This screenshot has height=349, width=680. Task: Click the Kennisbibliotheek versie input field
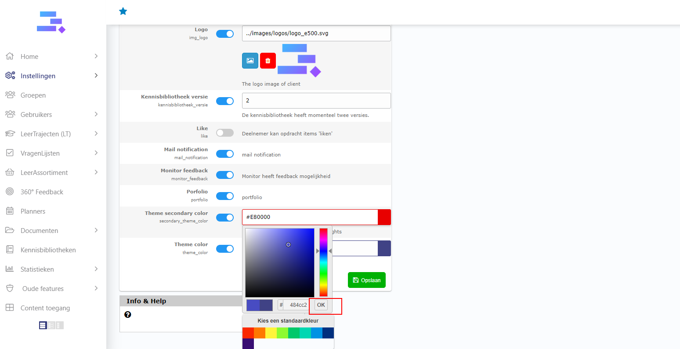coord(316,101)
